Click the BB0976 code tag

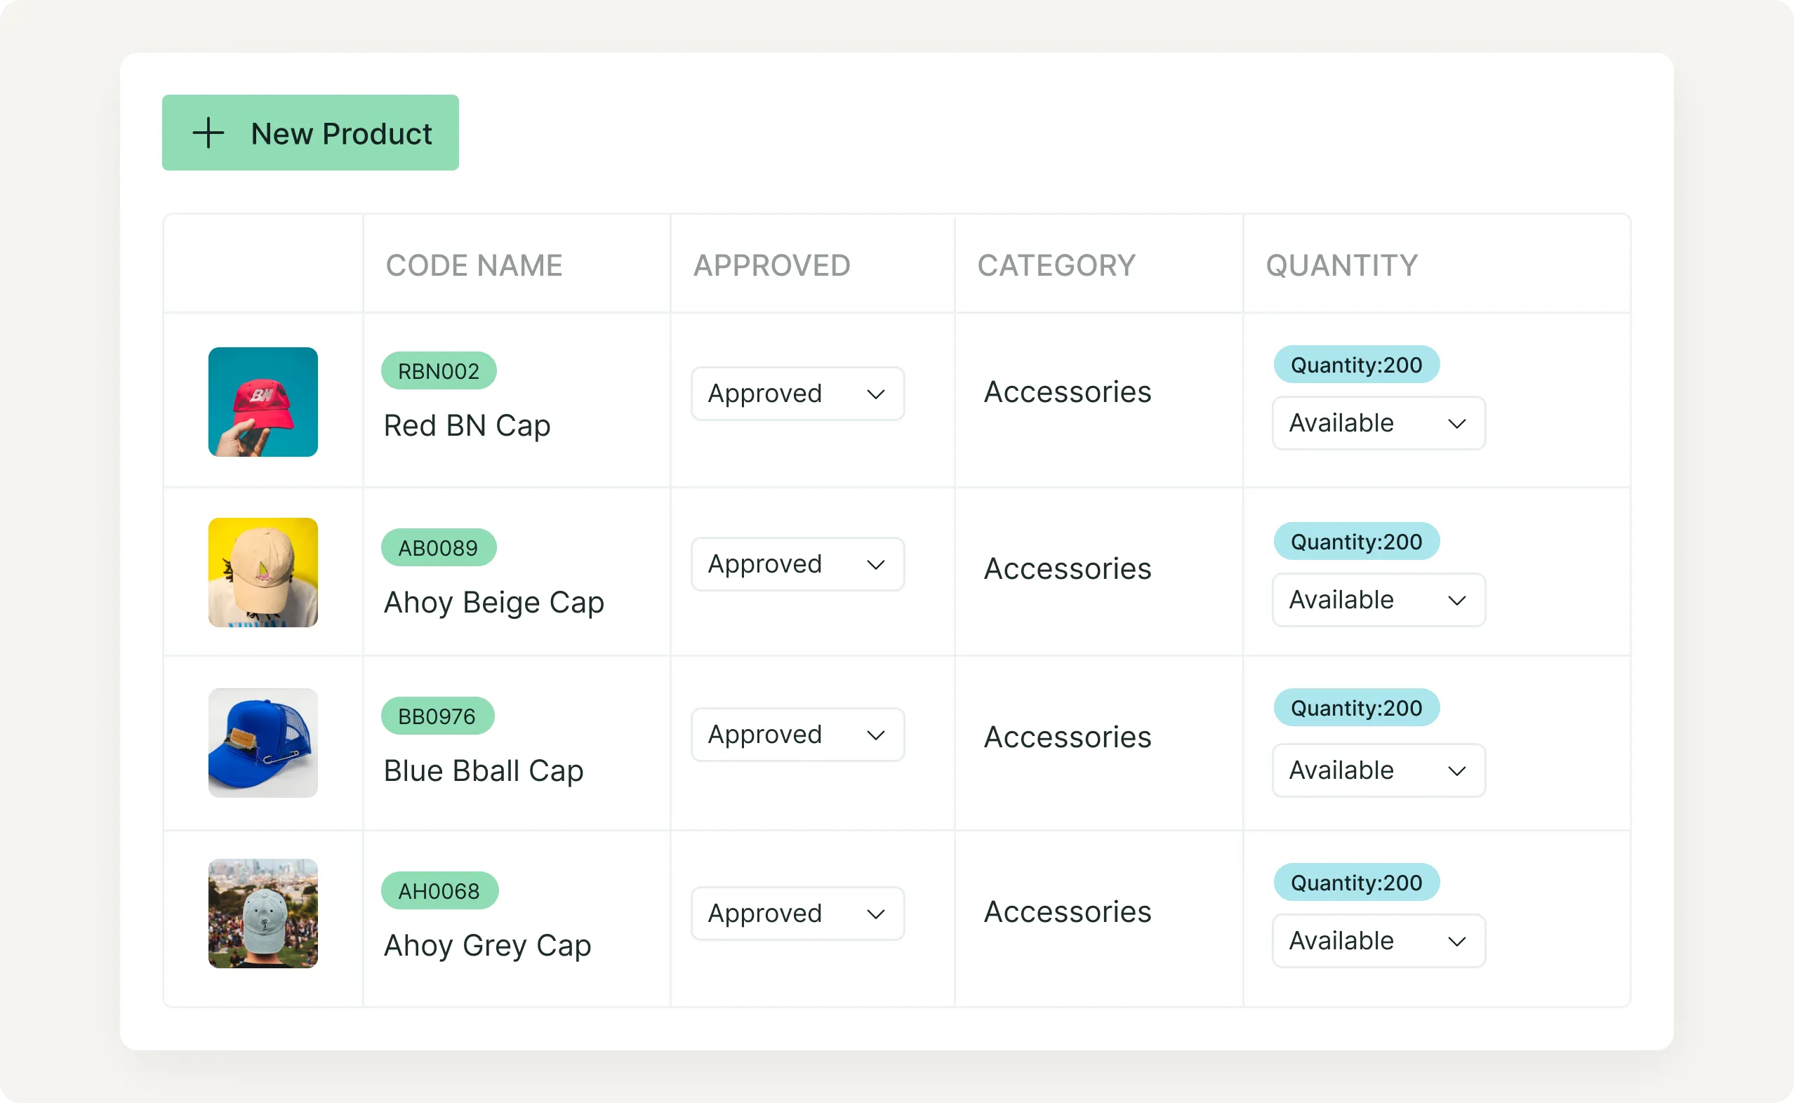(437, 716)
